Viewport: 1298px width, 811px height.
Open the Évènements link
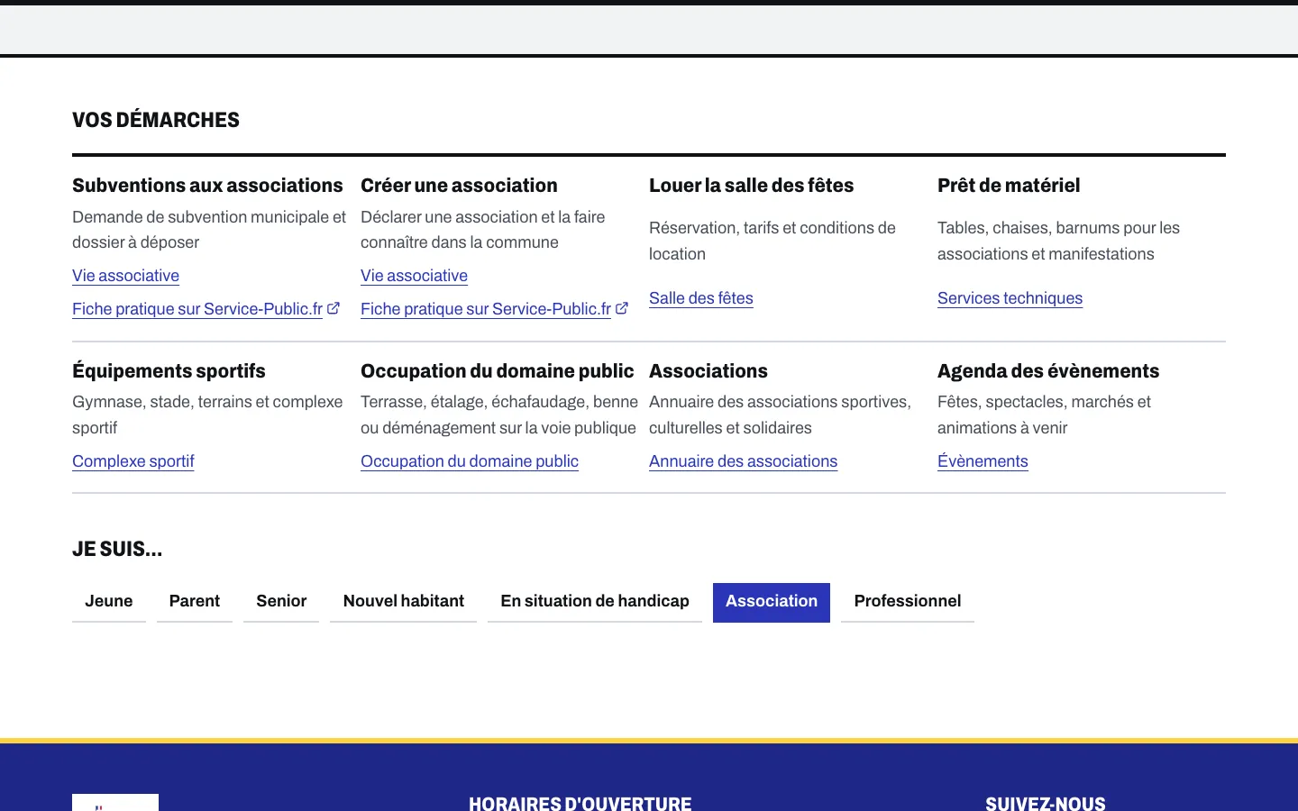[983, 461]
